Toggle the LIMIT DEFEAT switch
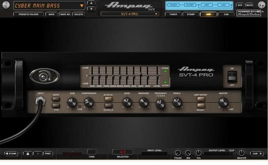This screenshot has height=165, width=268. pyautogui.click(x=201, y=99)
